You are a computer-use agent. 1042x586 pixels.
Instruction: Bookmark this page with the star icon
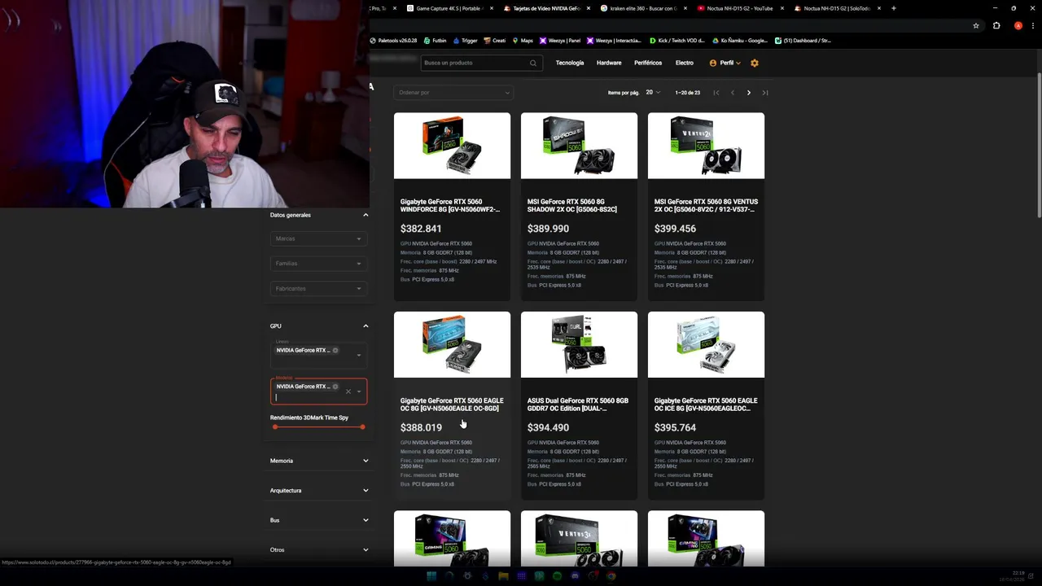[x=976, y=25]
